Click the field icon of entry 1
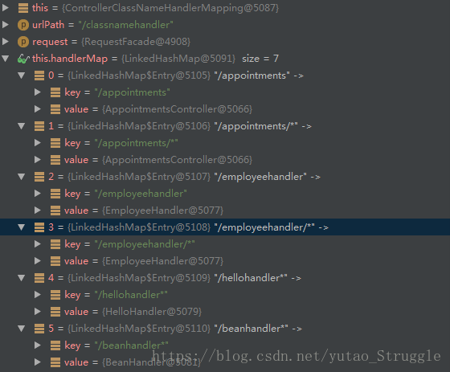 (x=39, y=126)
